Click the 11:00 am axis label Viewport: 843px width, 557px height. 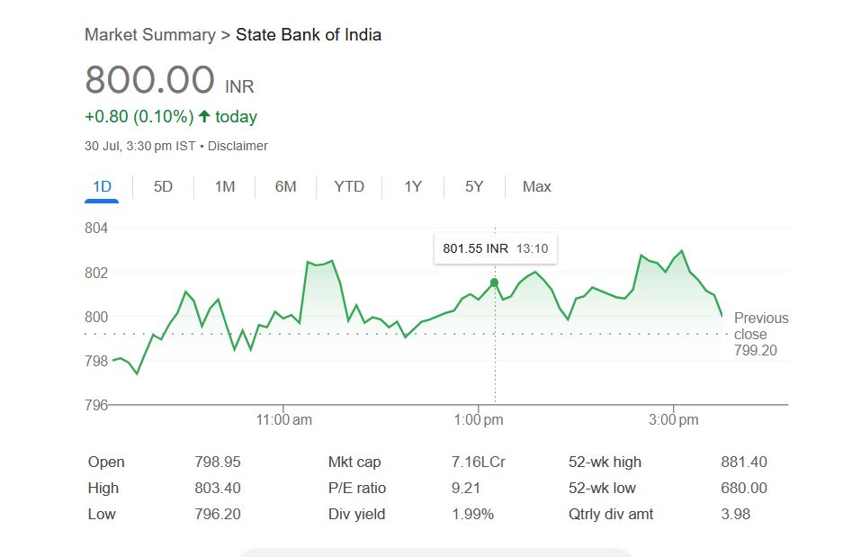point(283,420)
